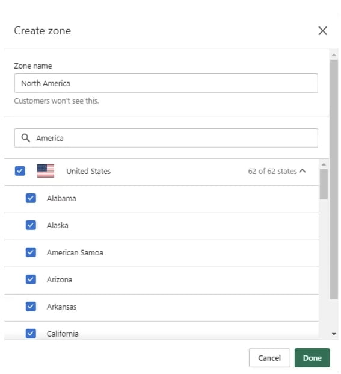
Task: Uncheck the Alabama checkbox
Action: click(x=31, y=198)
